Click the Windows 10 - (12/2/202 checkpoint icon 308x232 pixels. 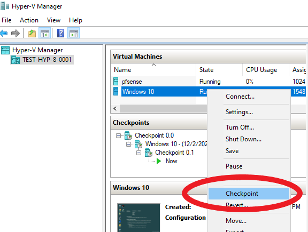[x=138, y=144]
